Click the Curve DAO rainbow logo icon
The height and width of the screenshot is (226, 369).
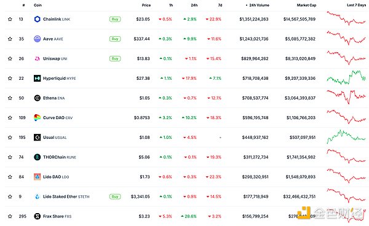(37, 117)
